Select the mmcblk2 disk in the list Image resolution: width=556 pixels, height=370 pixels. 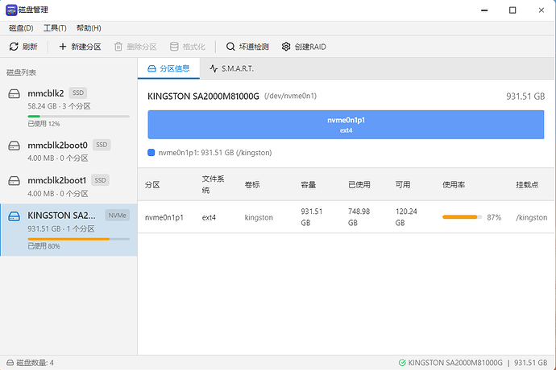pos(68,108)
